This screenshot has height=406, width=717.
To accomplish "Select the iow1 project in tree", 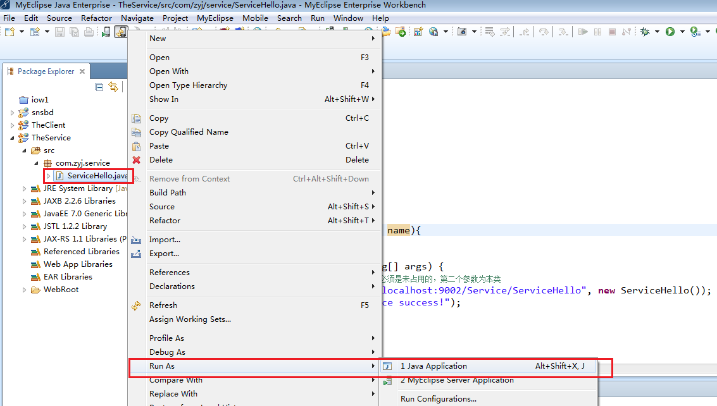I will click(40, 100).
